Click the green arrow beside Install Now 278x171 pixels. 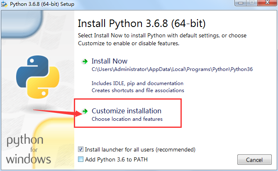[85, 61]
